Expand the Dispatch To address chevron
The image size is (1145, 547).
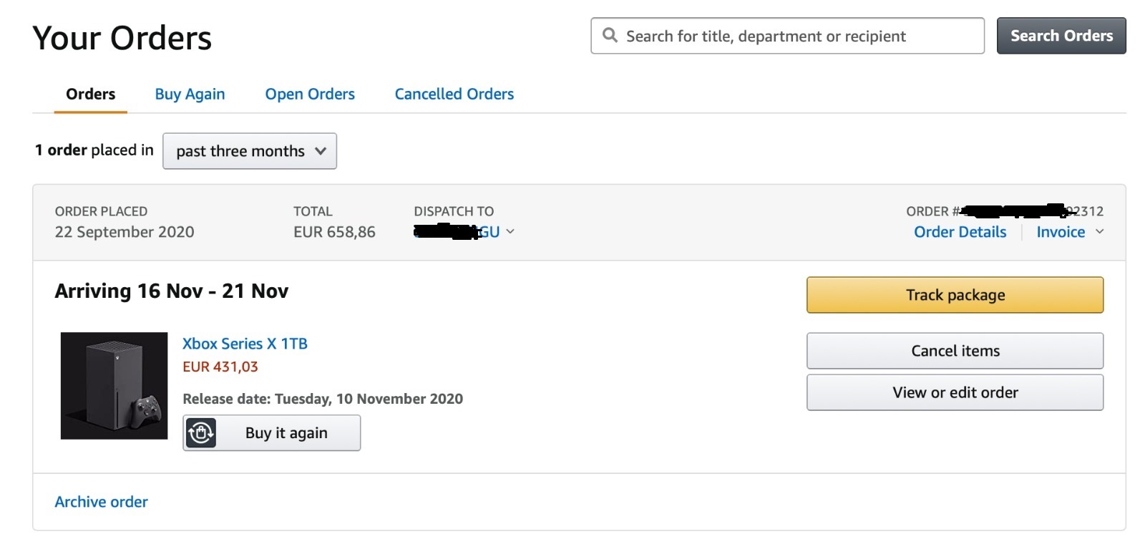tap(510, 231)
